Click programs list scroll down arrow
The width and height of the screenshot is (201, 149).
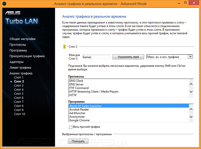(x=191, y=117)
